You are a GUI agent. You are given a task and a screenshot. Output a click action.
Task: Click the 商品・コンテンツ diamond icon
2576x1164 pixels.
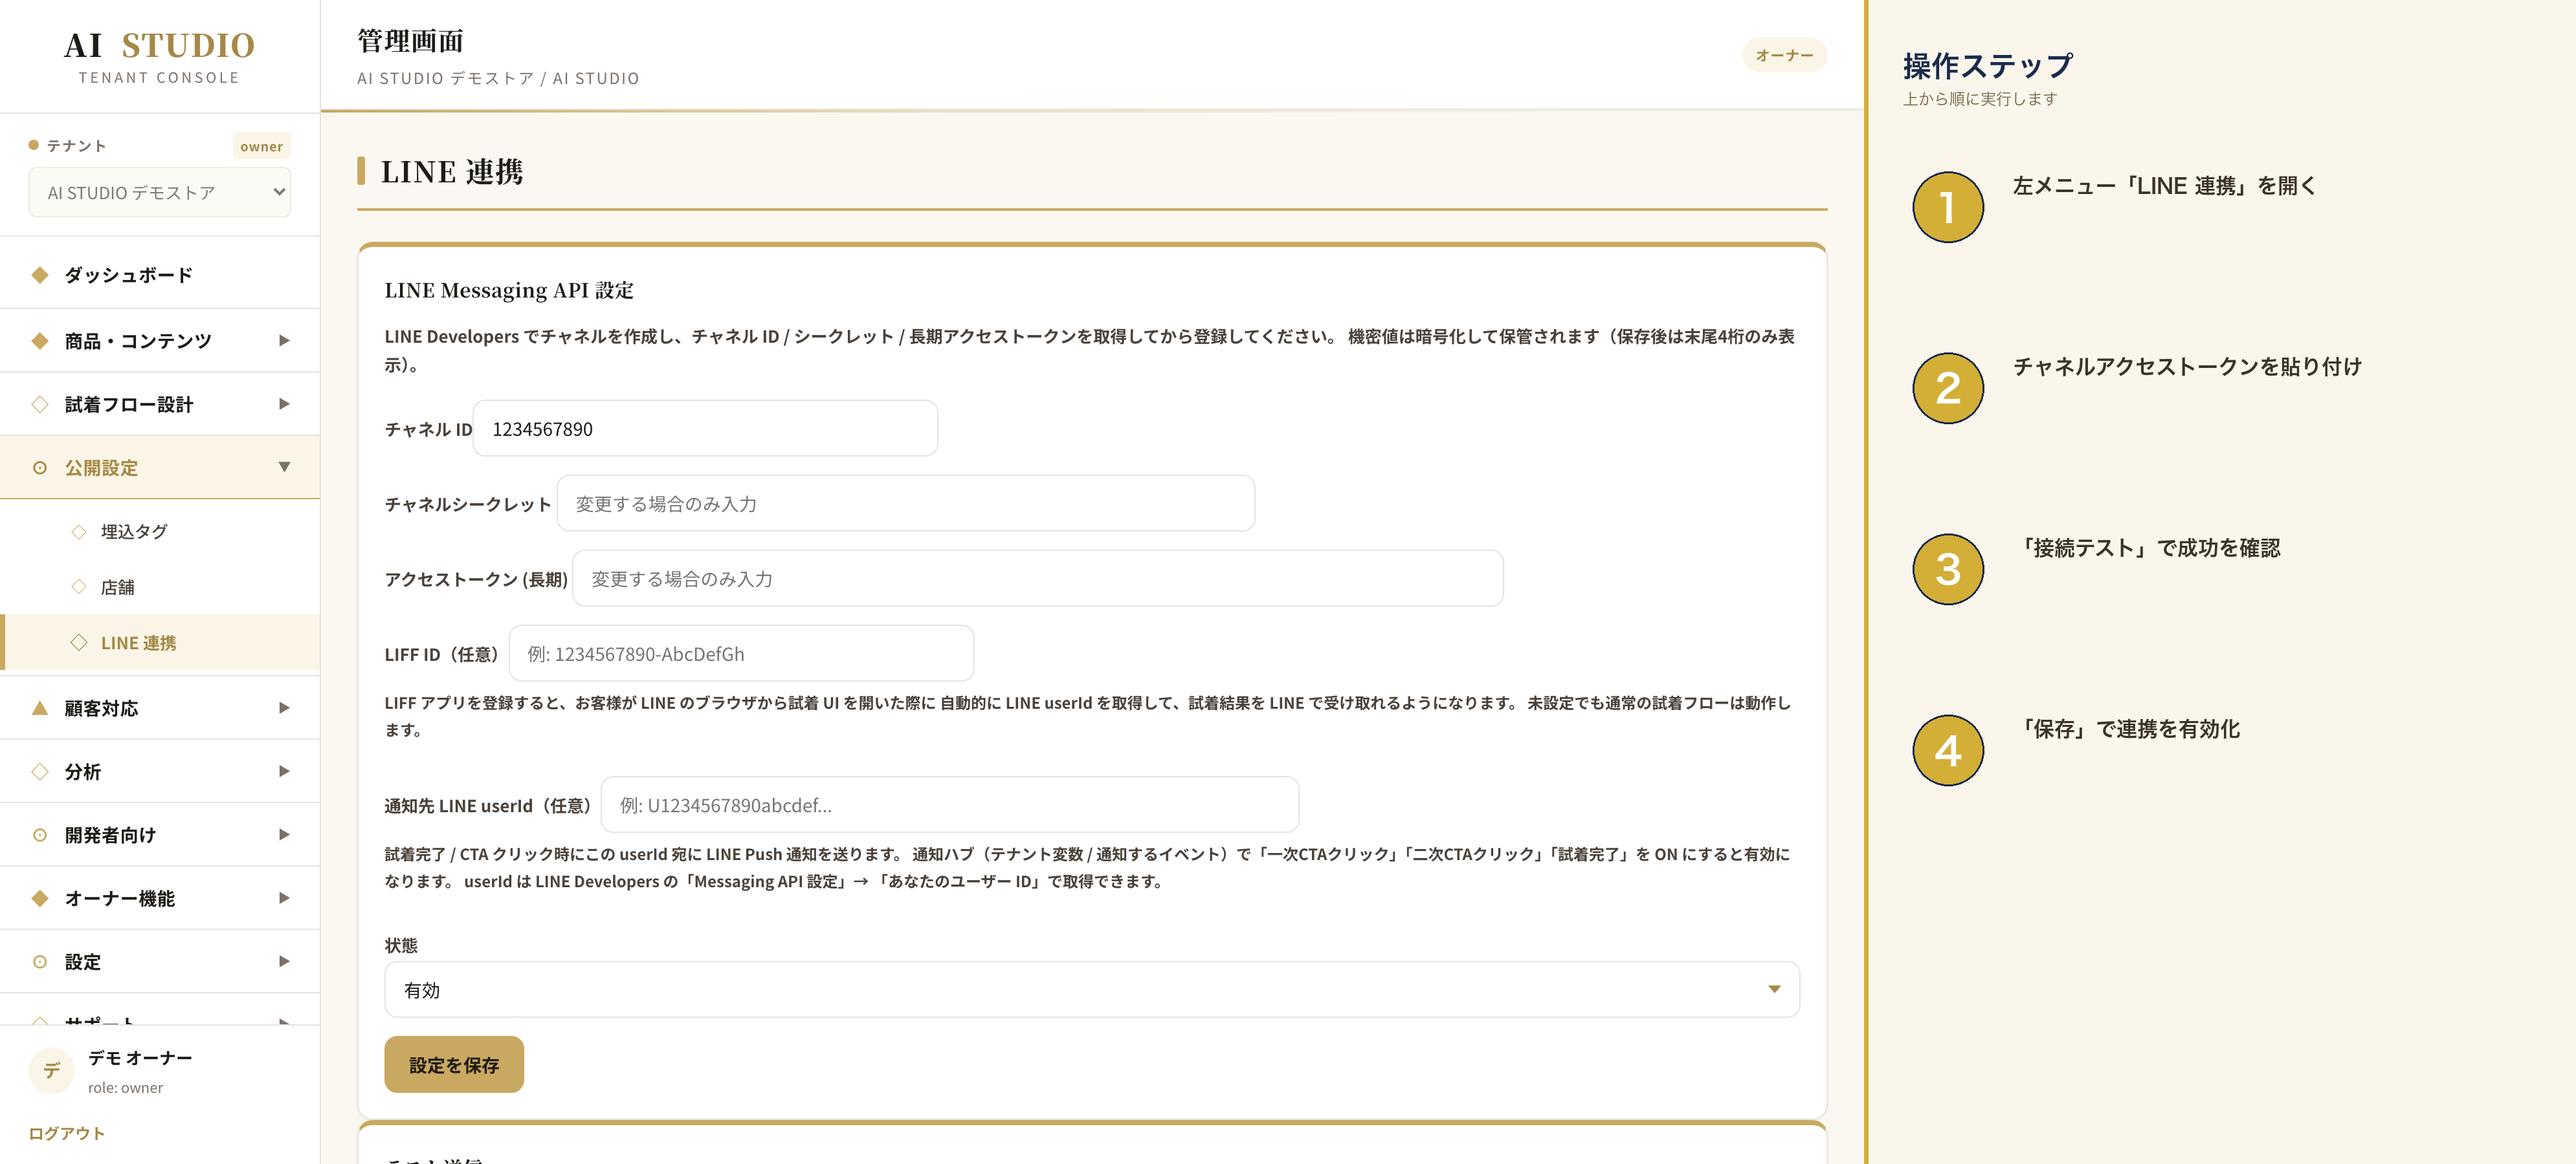point(40,341)
